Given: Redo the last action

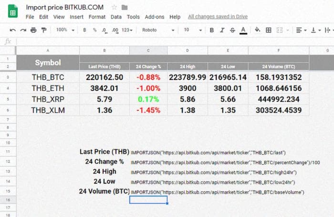Looking at the screenshot, I should tap(23, 30).
